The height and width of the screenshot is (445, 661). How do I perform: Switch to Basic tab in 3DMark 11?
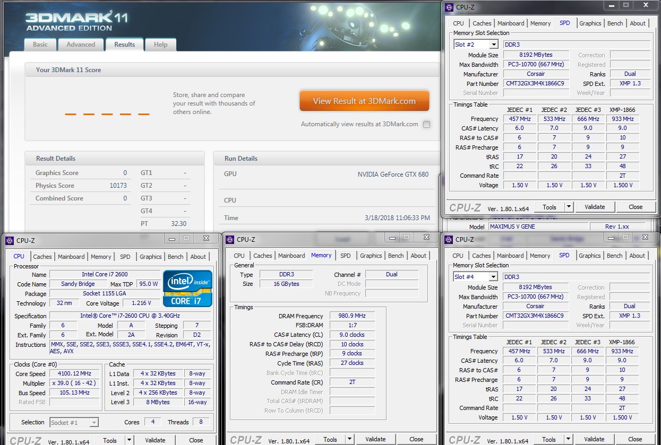[40, 45]
